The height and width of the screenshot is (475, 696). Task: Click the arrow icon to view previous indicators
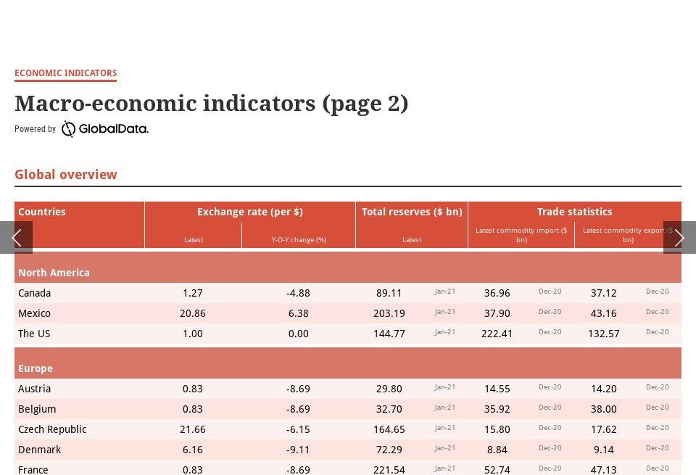pos(18,237)
